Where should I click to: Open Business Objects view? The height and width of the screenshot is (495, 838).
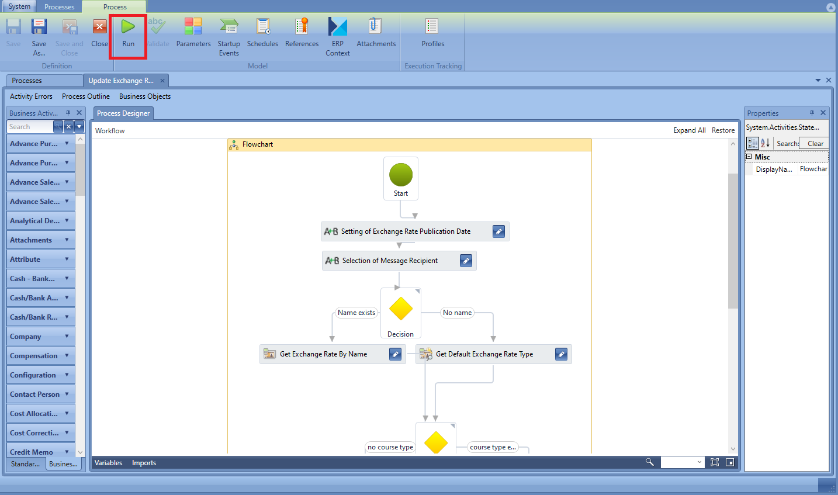(x=145, y=96)
